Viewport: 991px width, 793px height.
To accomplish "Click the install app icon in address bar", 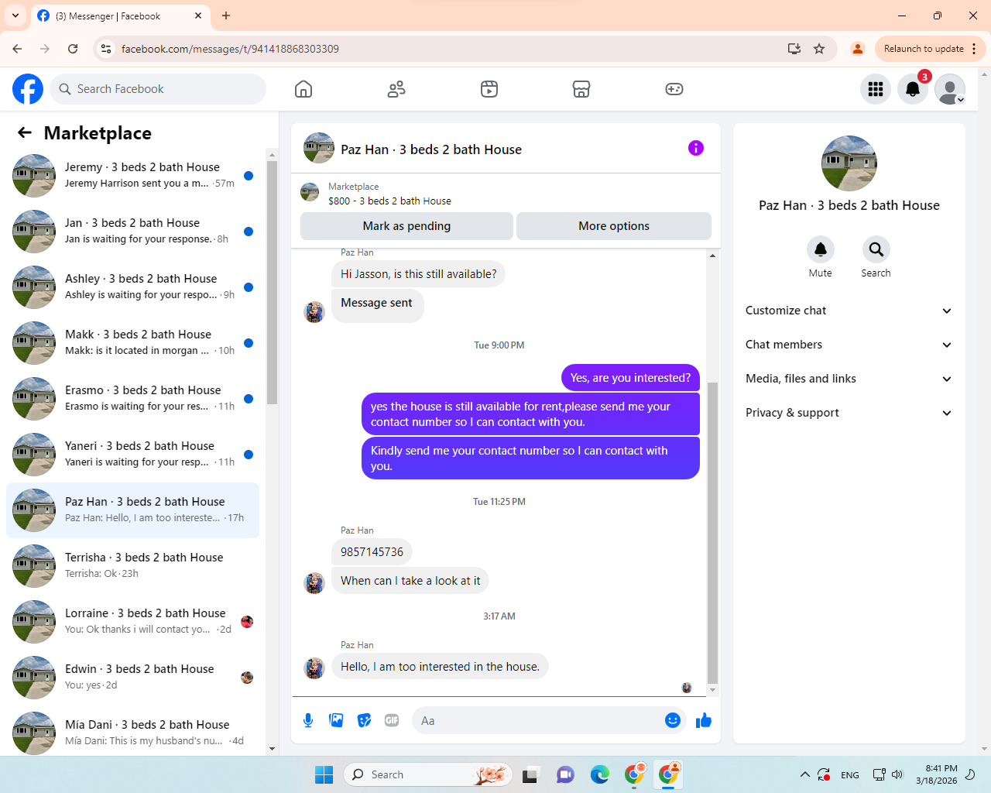I will (x=794, y=49).
